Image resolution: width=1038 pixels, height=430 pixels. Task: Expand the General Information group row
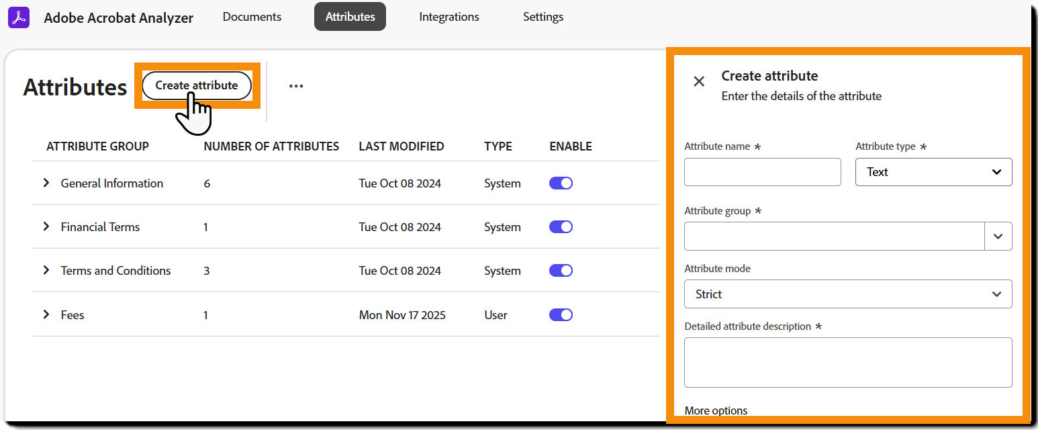coord(46,183)
